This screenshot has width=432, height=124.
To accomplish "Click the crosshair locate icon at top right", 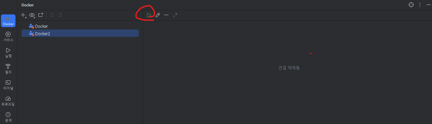I will pos(411,5).
